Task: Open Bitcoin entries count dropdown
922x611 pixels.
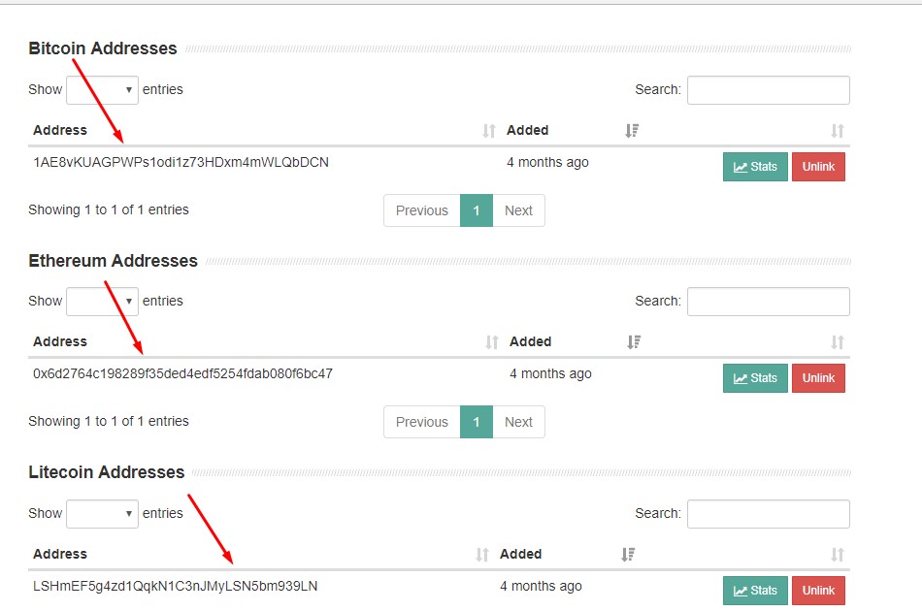Action: [102, 90]
